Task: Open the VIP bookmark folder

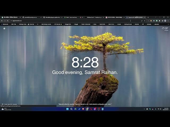Action: click(x=142, y=24)
